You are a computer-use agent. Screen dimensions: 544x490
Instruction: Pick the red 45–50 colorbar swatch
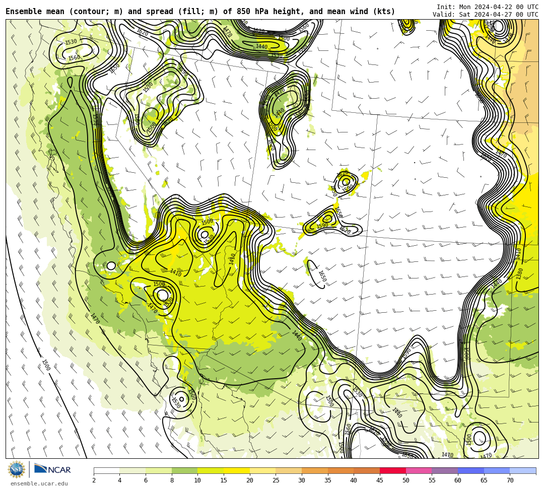coord(393,470)
